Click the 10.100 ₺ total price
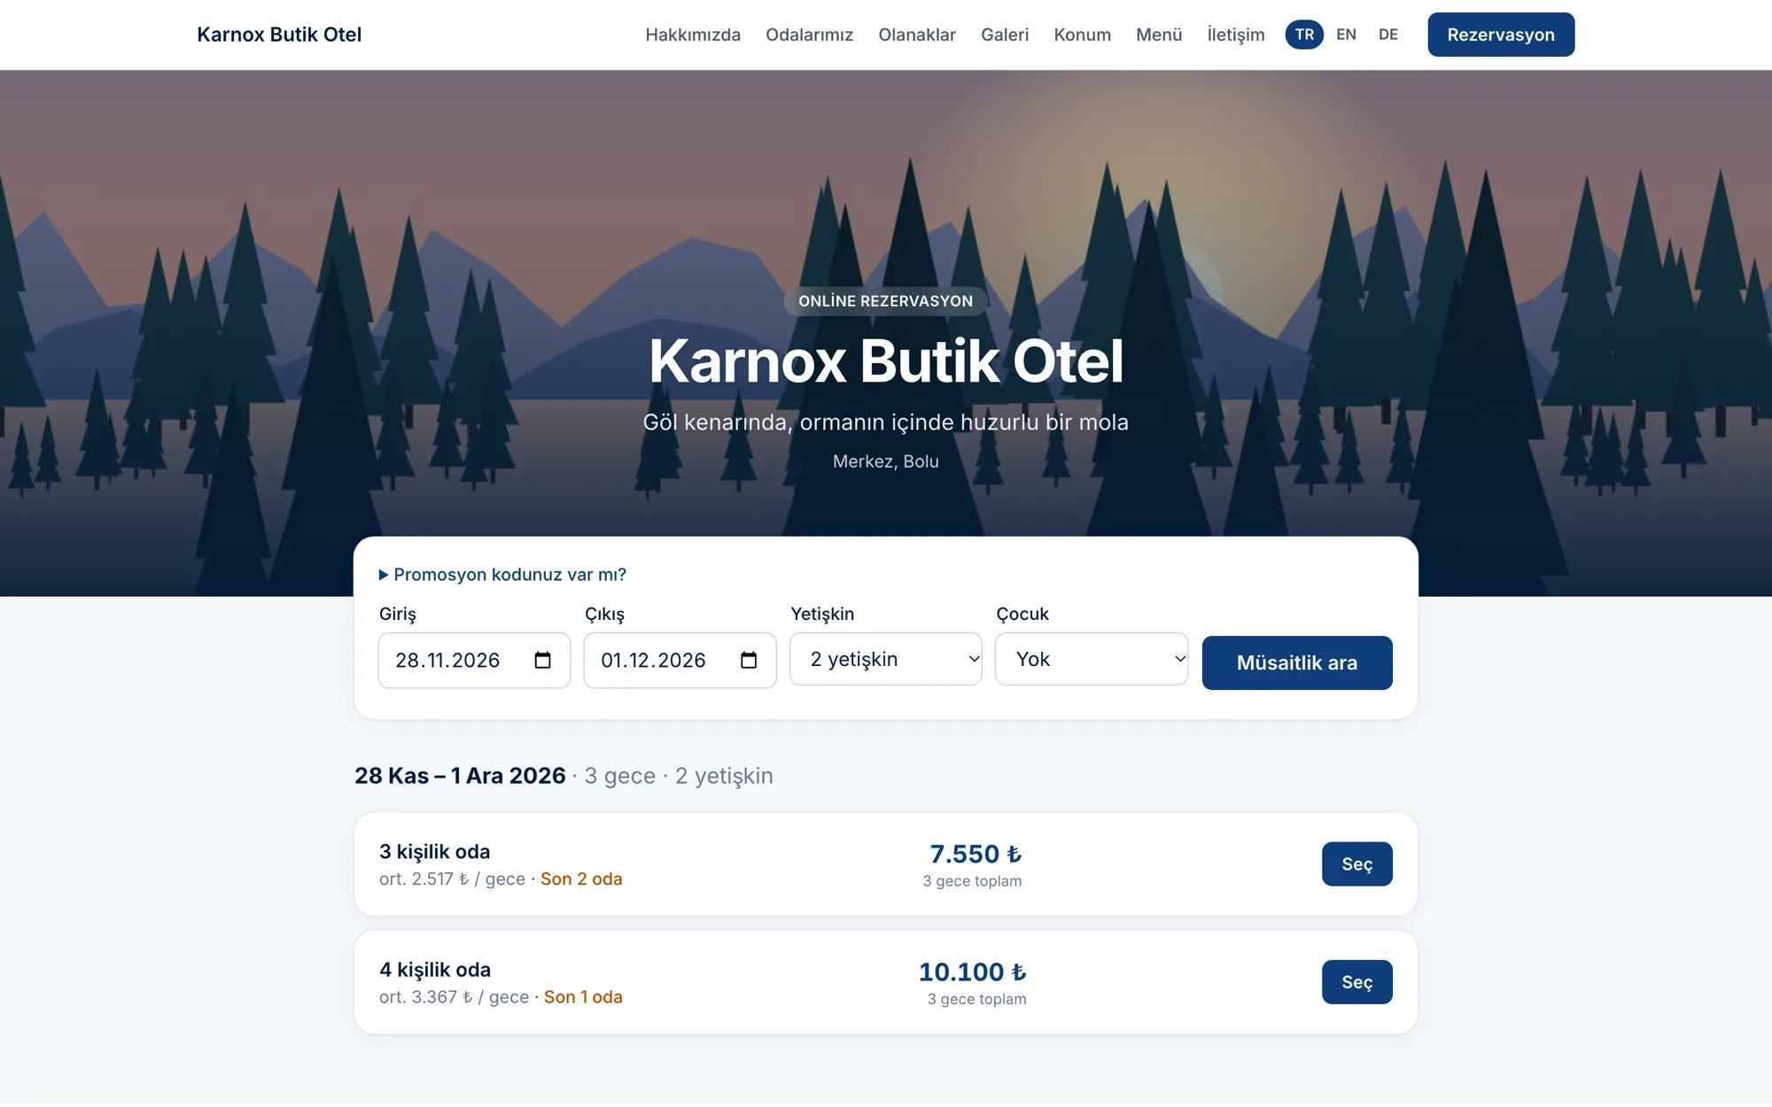The image size is (1772, 1107). [973, 972]
